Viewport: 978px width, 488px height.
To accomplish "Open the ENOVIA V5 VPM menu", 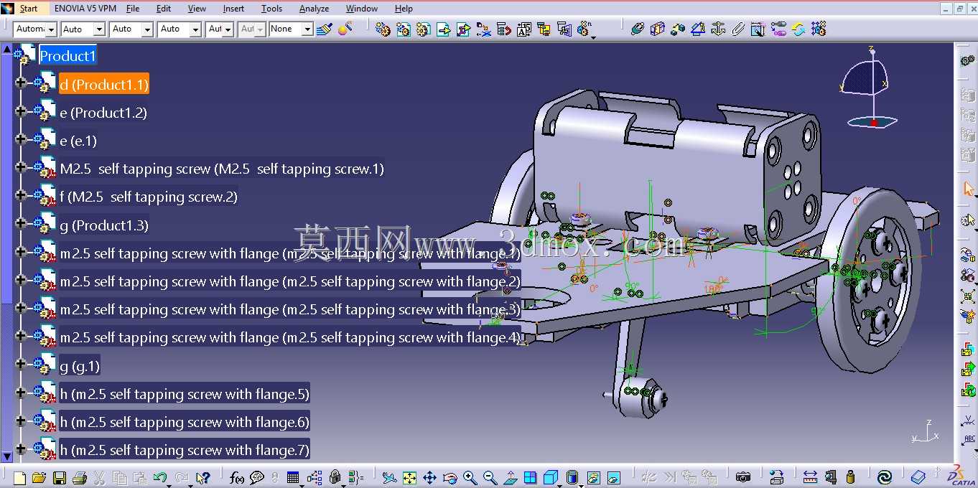I will (85, 9).
